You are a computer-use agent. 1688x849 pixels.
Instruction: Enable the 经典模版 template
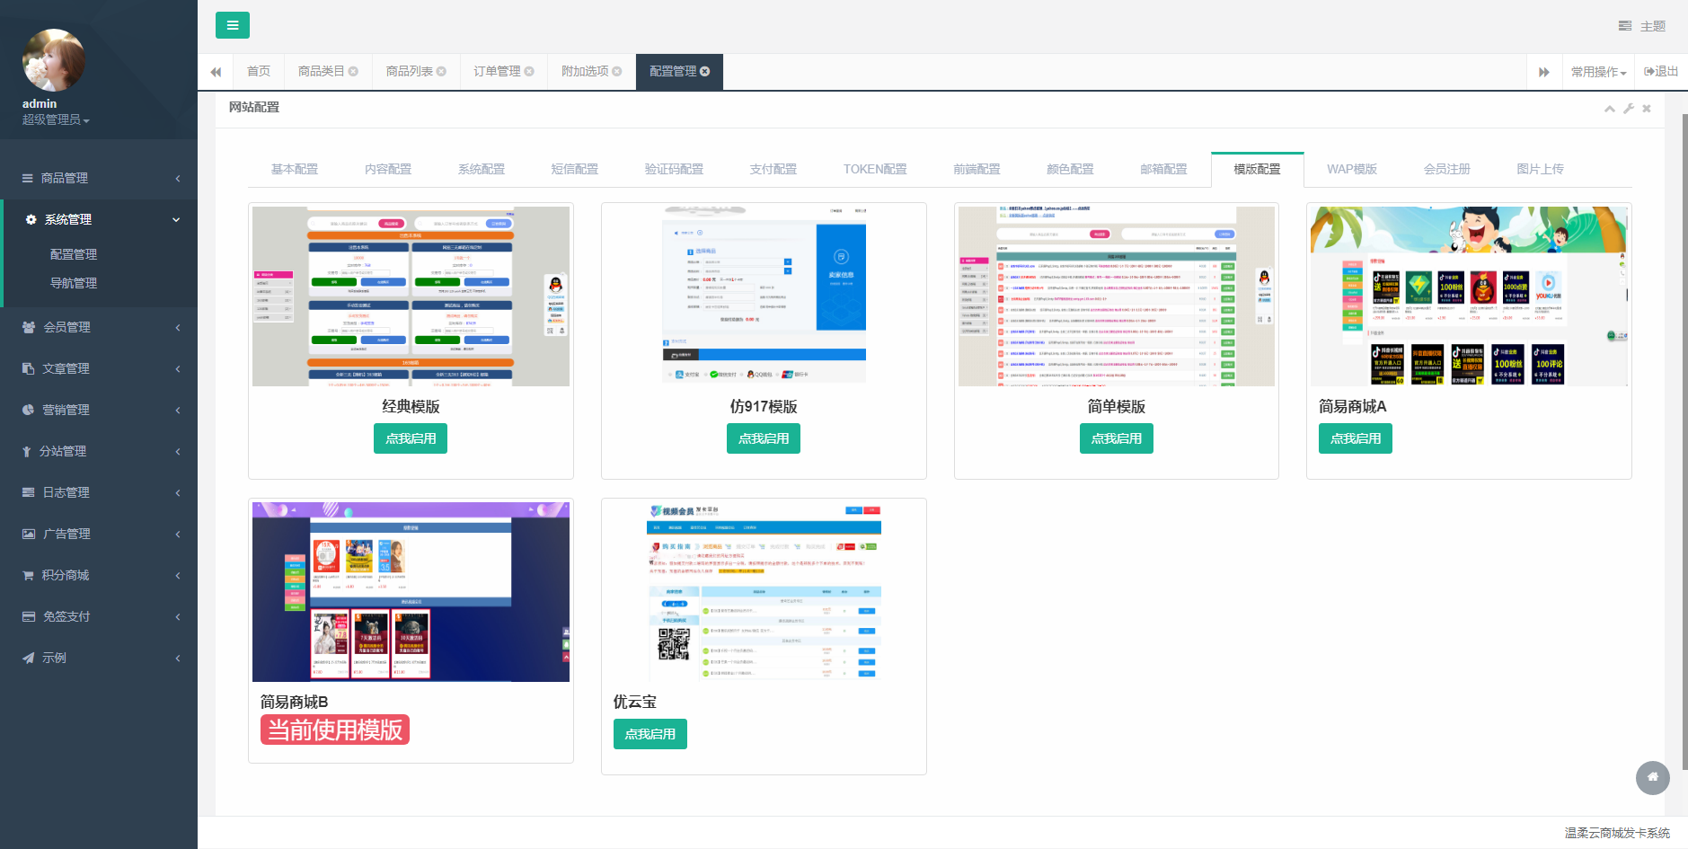(410, 438)
